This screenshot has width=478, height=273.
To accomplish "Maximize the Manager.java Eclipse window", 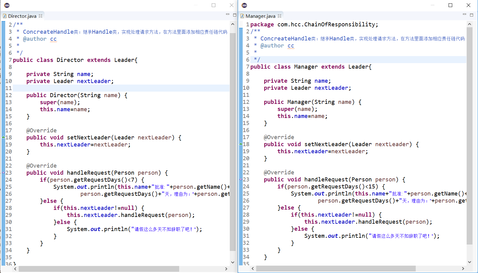I will 450,5.
